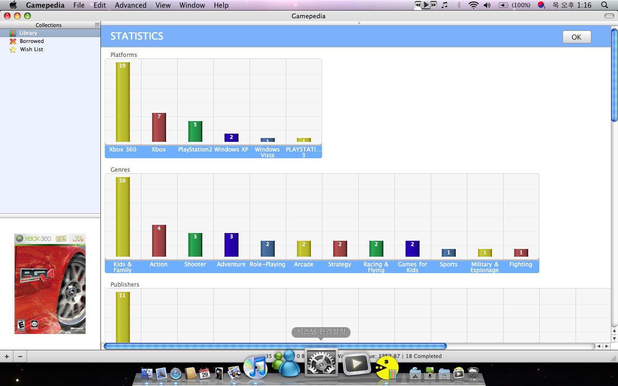Select the Library collection
The image size is (618, 386).
(50, 33)
